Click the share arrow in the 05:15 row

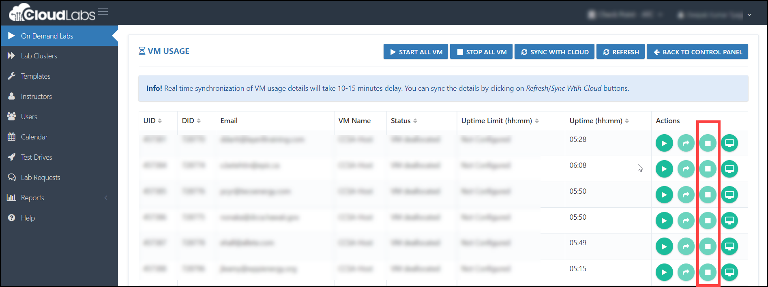coord(686,272)
